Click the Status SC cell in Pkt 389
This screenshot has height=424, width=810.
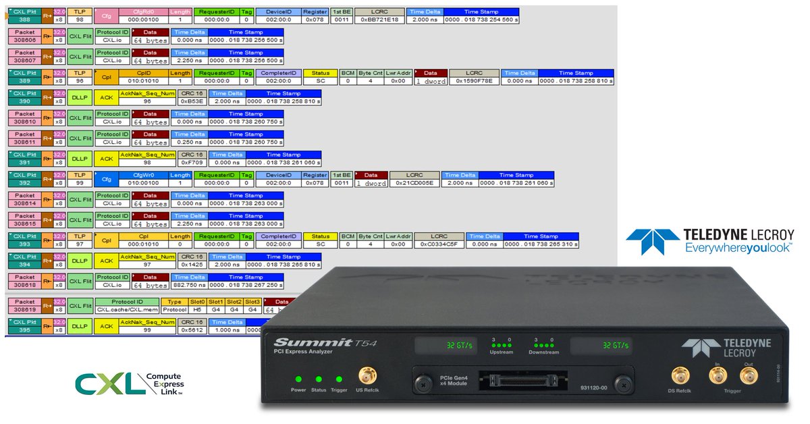(320, 77)
